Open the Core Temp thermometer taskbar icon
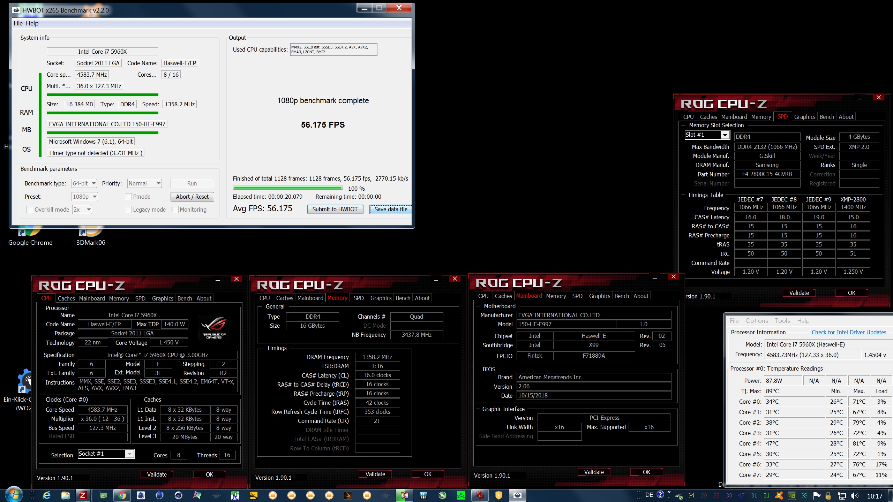Viewport: 893px width, 502px height. pos(404,495)
